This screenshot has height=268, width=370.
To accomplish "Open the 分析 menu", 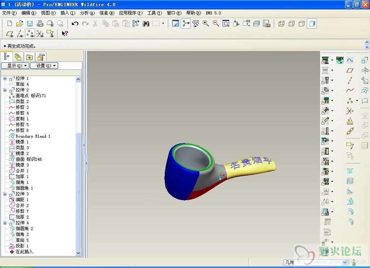I will tap(87, 13).
